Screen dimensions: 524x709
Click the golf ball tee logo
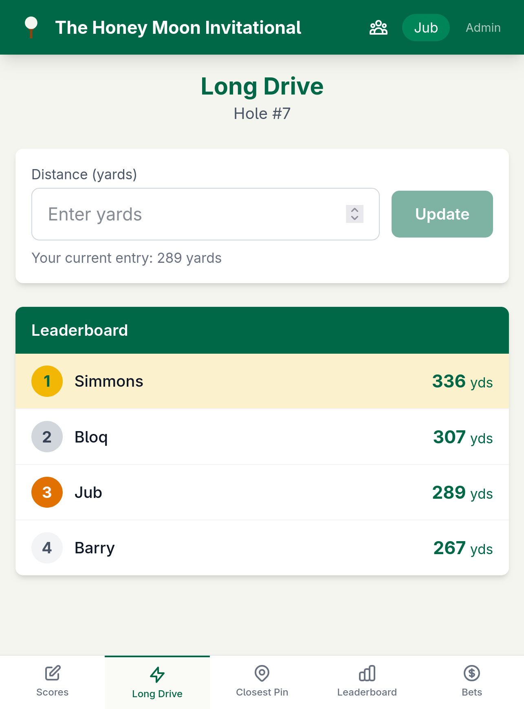[31, 27]
